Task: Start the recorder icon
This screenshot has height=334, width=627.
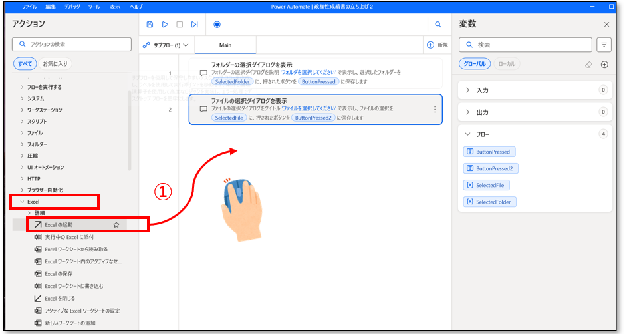Action: tap(217, 25)
